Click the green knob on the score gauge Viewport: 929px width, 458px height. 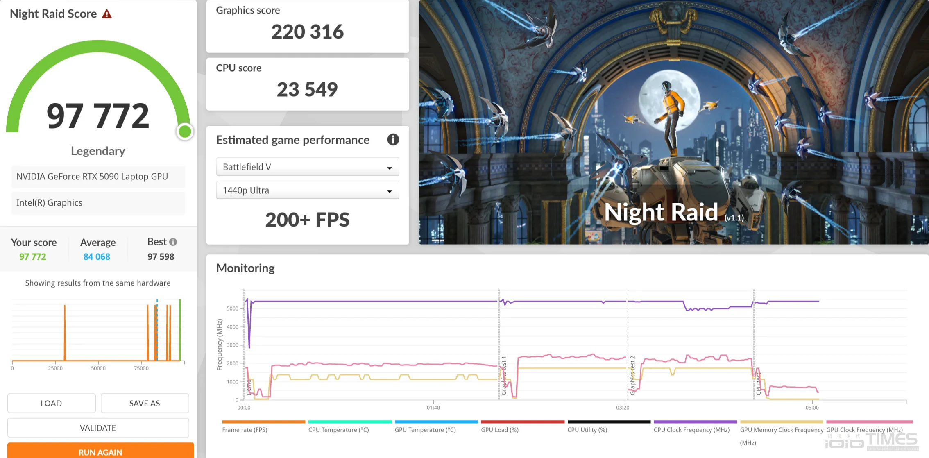pos(185,132)
